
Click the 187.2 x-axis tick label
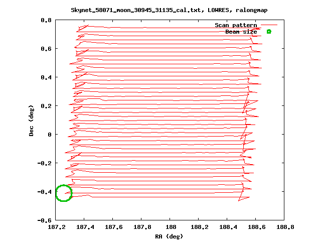(57, 227)
